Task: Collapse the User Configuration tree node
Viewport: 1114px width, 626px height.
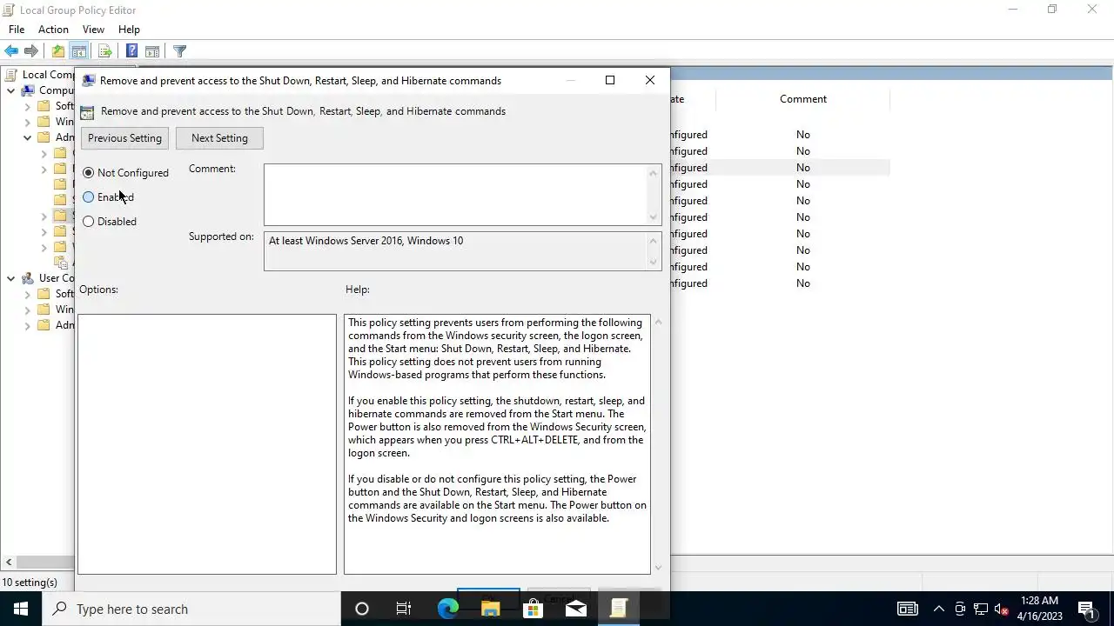Action: pos(10,278)
